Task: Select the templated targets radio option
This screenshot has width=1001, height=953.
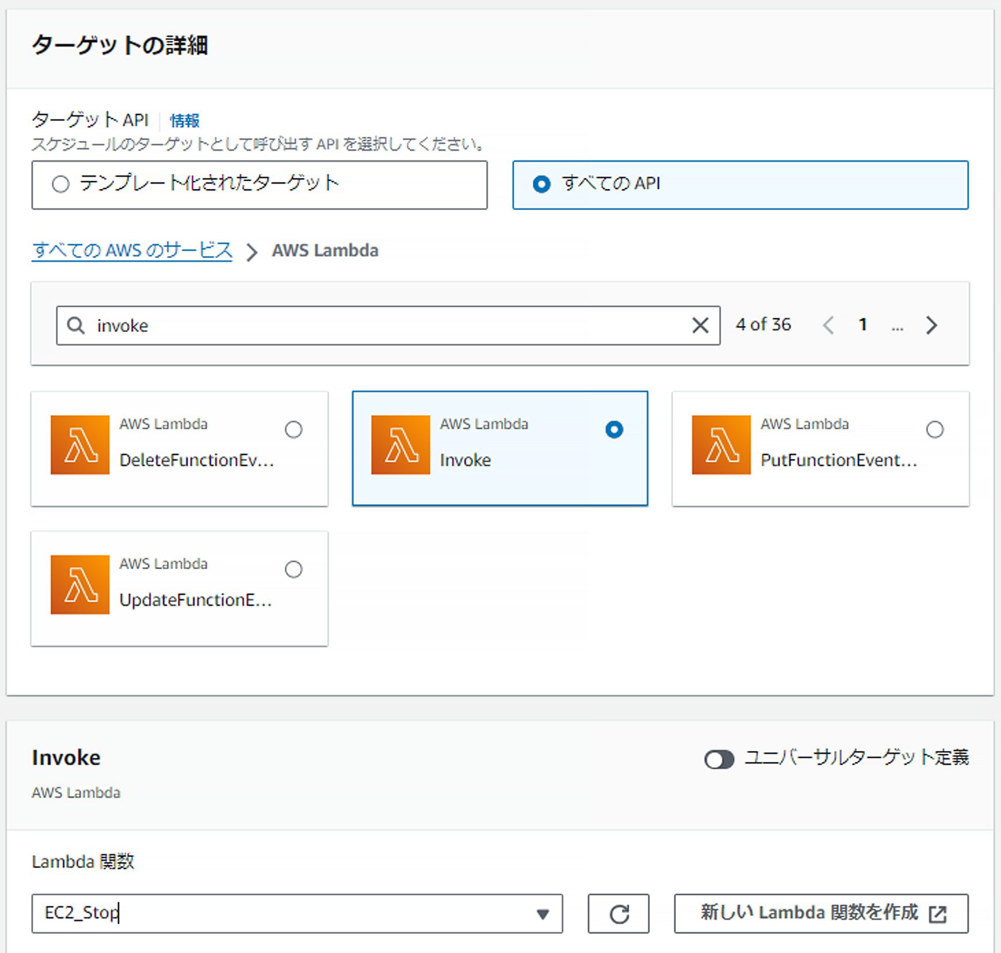Action: coord(60,184)
